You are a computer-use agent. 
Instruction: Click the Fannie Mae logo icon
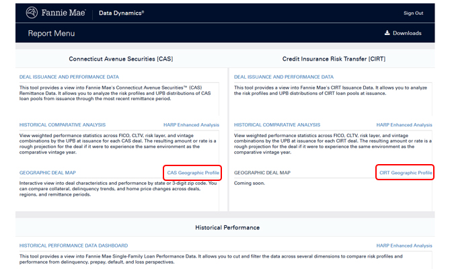tap(32, 12)
